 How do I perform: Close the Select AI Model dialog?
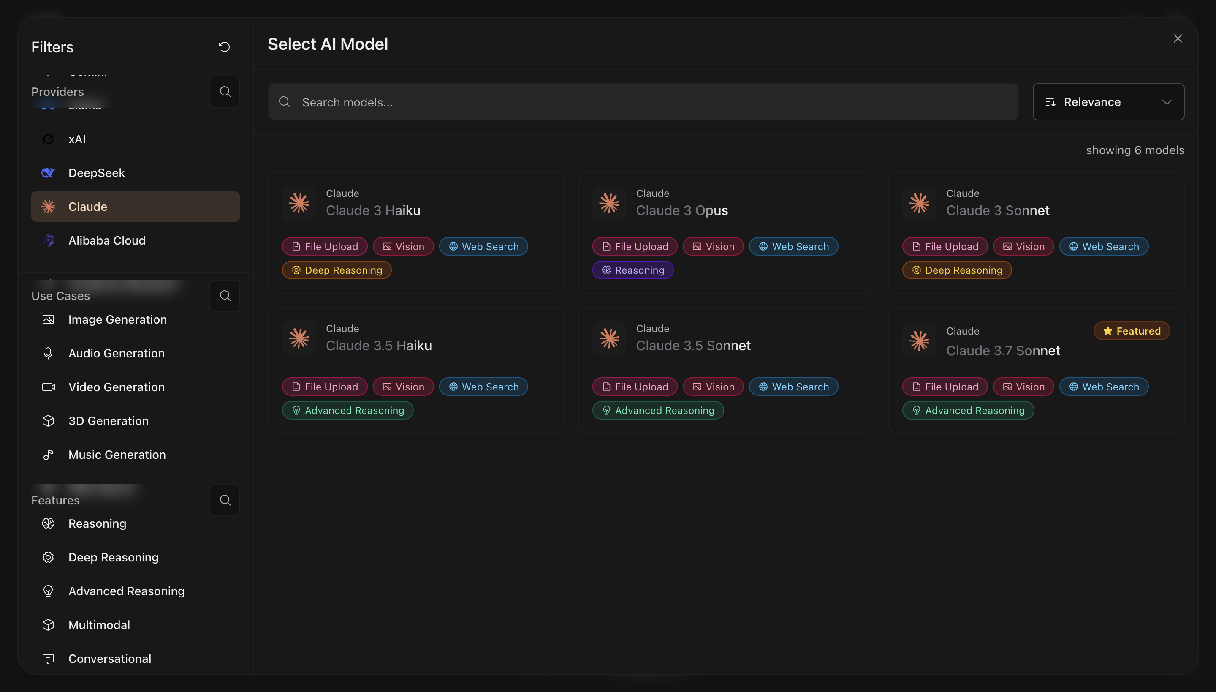[1178, 38]
